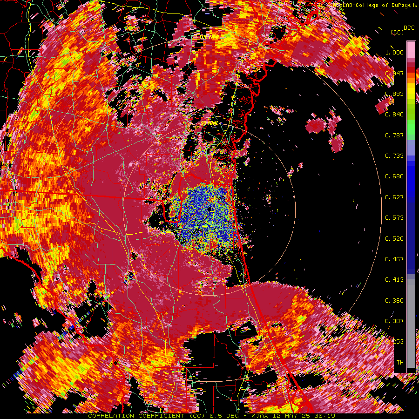419x419 pixels.
Task: Click the 1.000 scale value
Action: tap(394, 52)
